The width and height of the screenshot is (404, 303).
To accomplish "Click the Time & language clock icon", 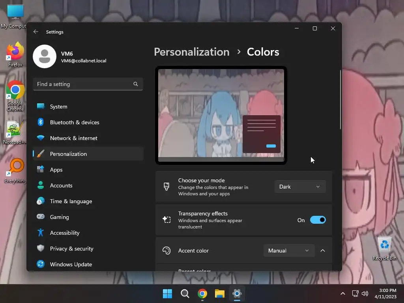I will pos(41,201).
